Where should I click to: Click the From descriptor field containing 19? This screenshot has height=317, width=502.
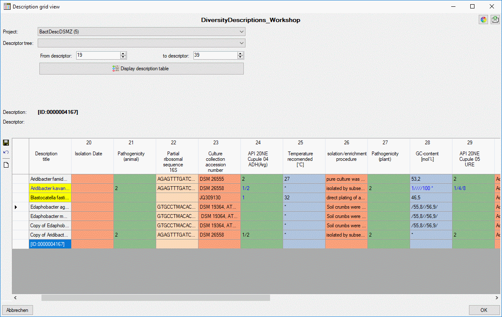pos(98,55)
